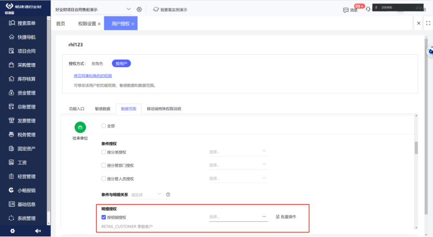Open 库存核算 sidebar icon
Viewport: 433px width, 237px height.
click(x=11, y=79)
